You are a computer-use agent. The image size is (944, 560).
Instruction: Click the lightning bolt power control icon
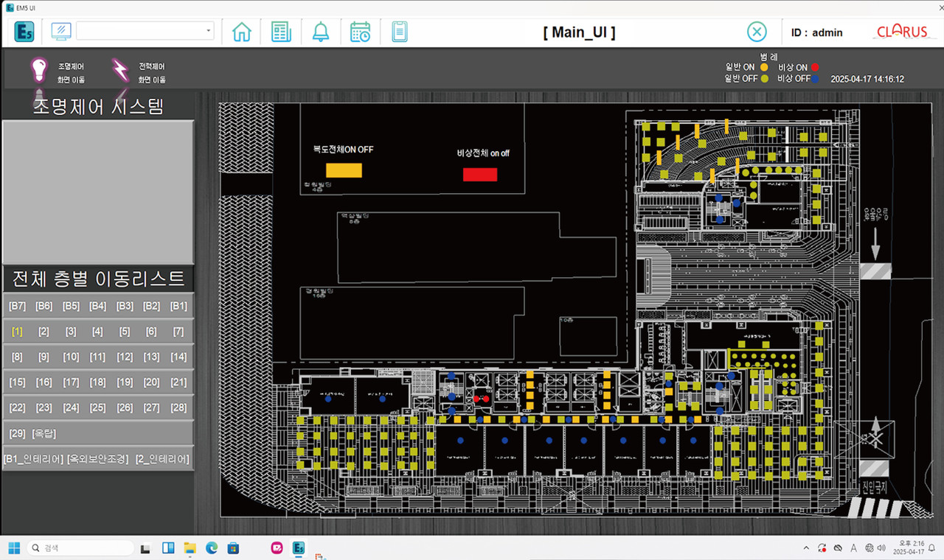[119, 70]
